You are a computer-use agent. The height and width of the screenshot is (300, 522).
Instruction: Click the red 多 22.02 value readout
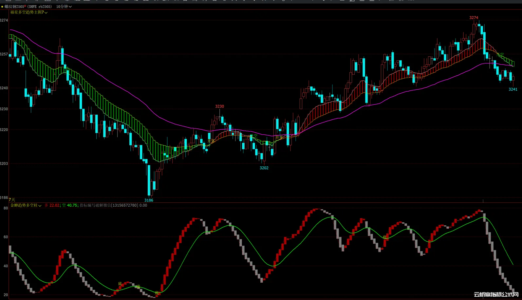coord(52,205)
